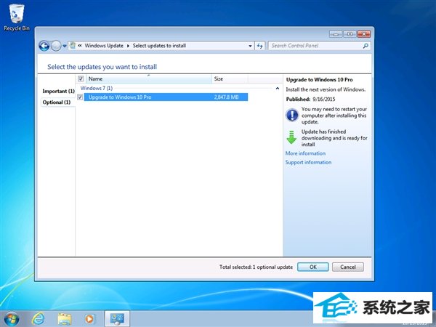Open Windows Explorer from taskbar
This screenshot has height=327, width=436.
65,319
